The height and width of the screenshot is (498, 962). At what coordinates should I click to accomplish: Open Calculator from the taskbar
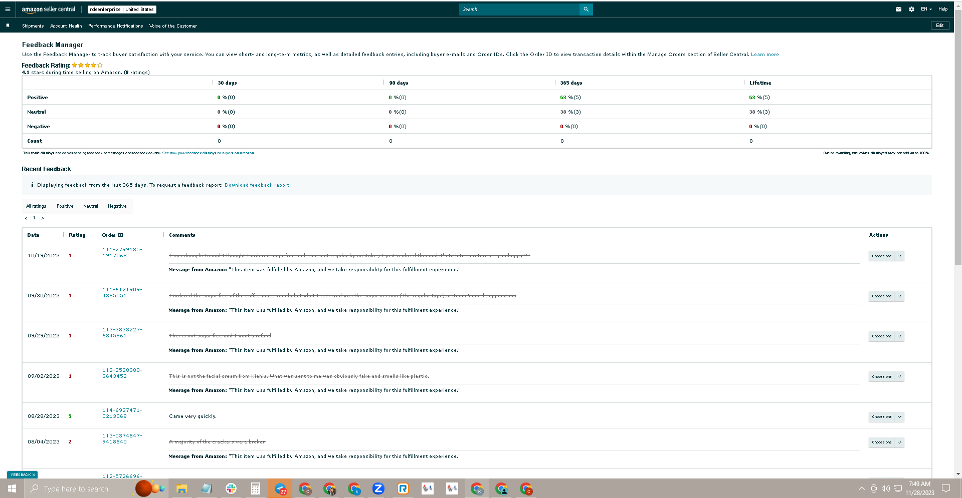click(x=256, y=488)
